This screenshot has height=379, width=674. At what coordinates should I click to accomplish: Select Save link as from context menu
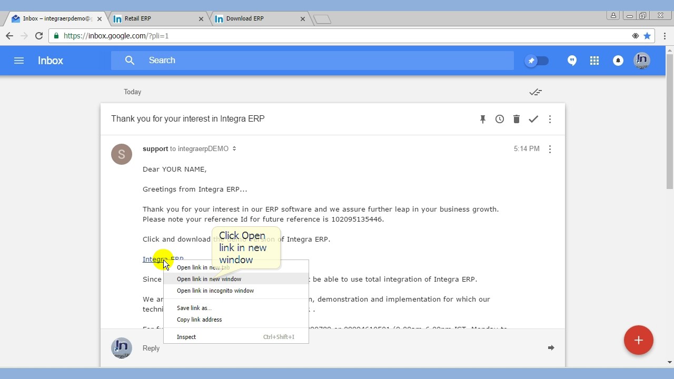[x=236, y=308]
